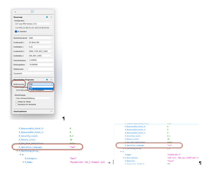
Task: Click the panel layout icon at top center
Action: click(33, 12)
